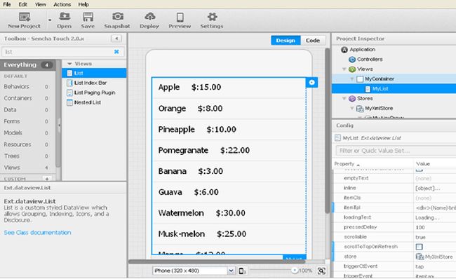Select the Containers toolbox category
Screen dimensions: 456x279
[27, 98]
